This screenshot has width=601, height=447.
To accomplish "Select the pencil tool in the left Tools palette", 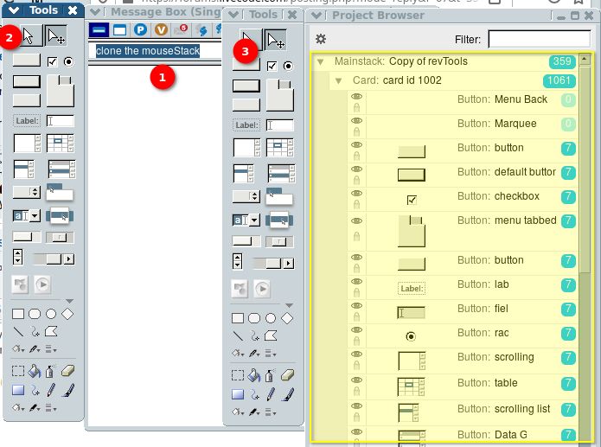I will click(x=51, y=390).
